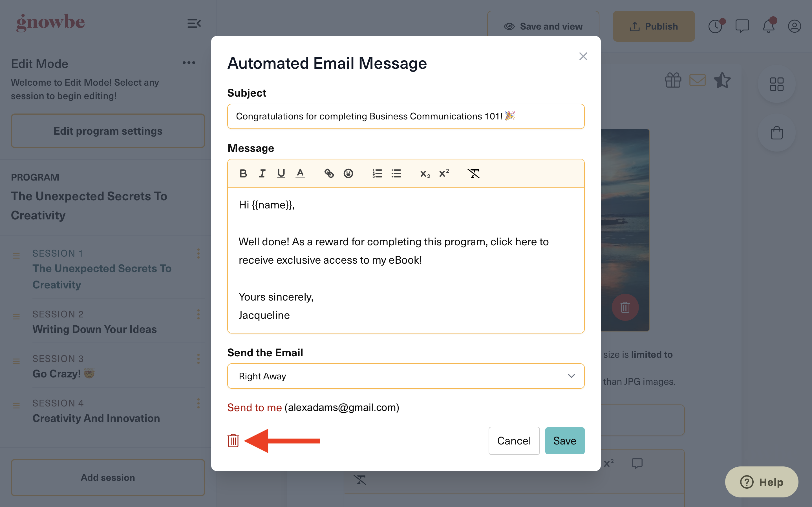This screenshot has height=507, width=812.
Task: Click Add session button
Action: click(108, 477)
